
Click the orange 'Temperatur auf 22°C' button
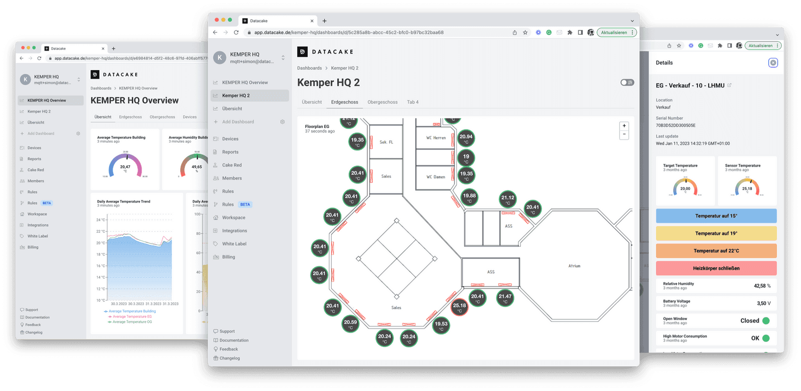(x=716, y=251)
